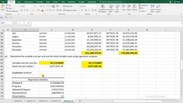Image resolution: width=183 pixels, height=103 pixels.
Task: Click the Tell me what you want search box
Action: coord(111,2)
